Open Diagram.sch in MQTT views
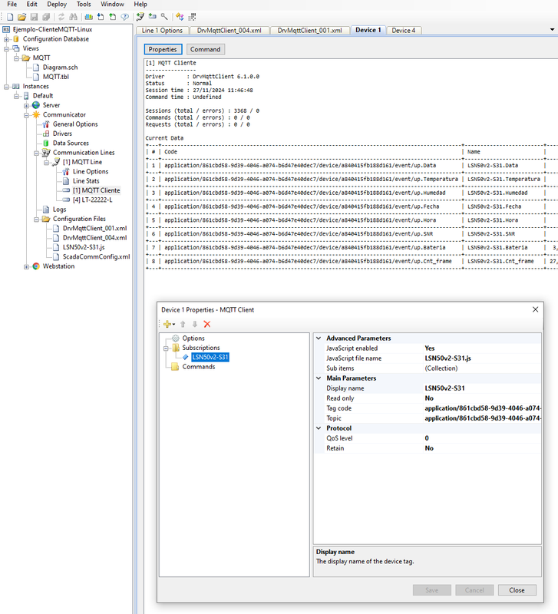The image size is (558, 614). point(61,68)
